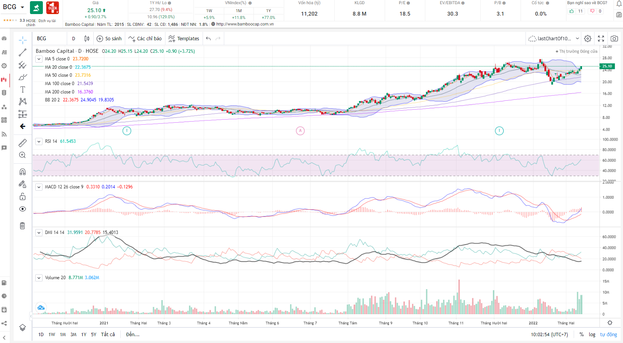This screenshot has width=623, height=343.
Task: Click the green trade action icon
Action: tap(36, 8)
